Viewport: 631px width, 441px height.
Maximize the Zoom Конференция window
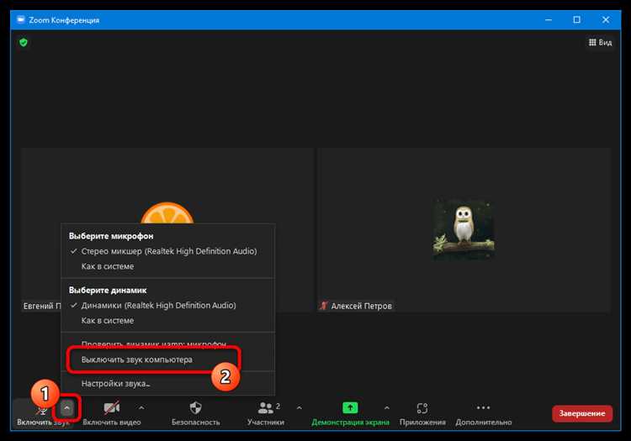(x=576, y=19)
